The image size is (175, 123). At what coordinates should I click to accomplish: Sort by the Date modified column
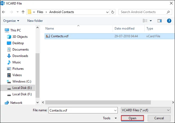[x=124, y=28]
